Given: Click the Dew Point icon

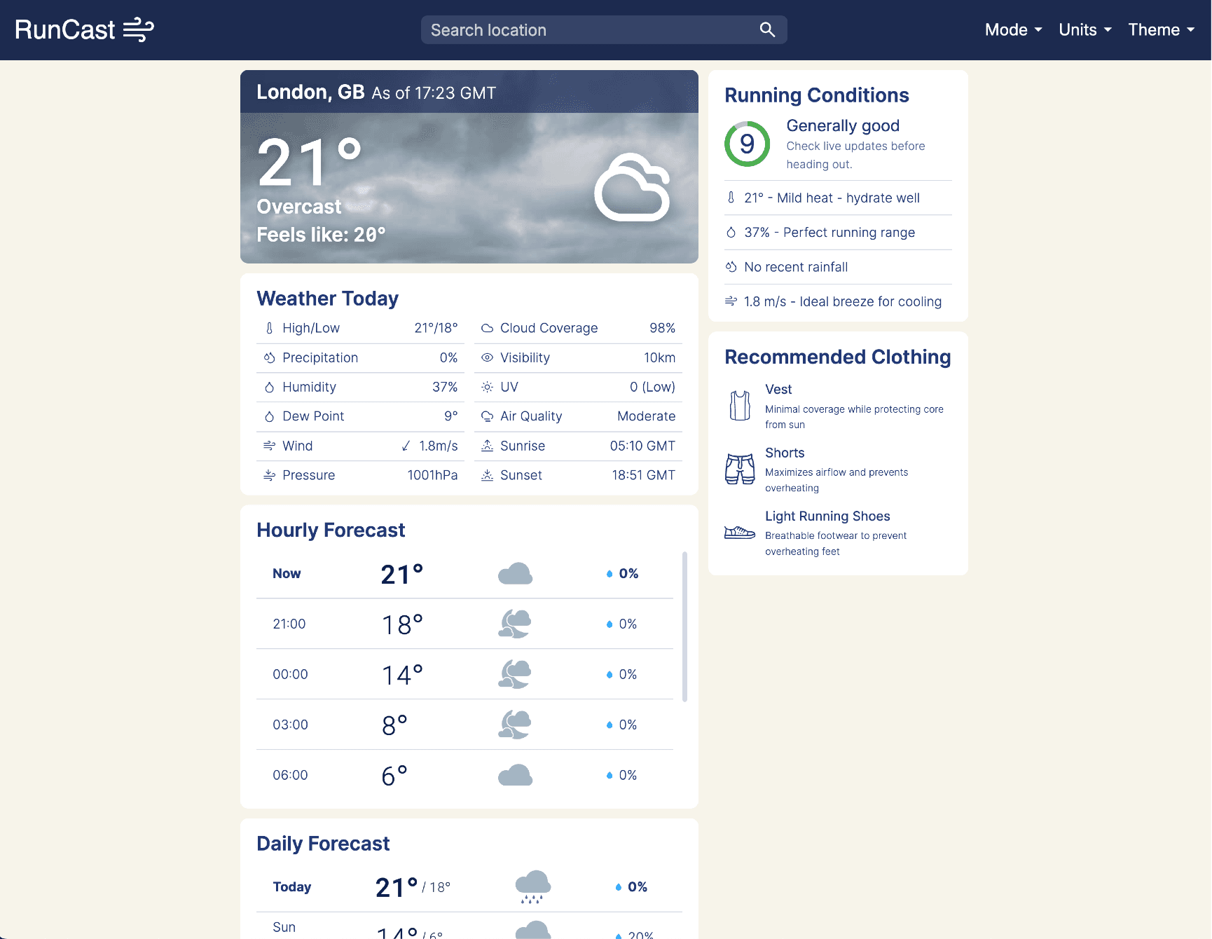Looking at the screenshot, I should pyautogui.click(x=269, y=416).
